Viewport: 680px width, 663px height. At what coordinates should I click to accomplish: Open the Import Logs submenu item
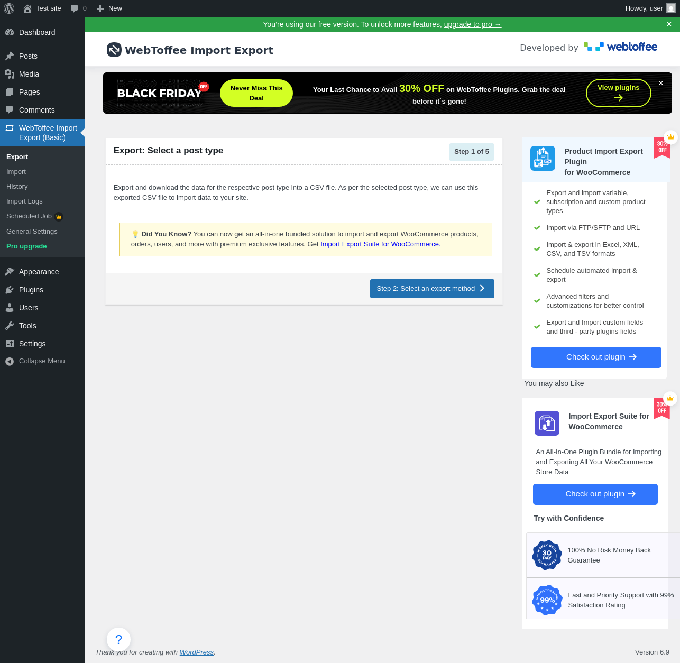point(42,201)
